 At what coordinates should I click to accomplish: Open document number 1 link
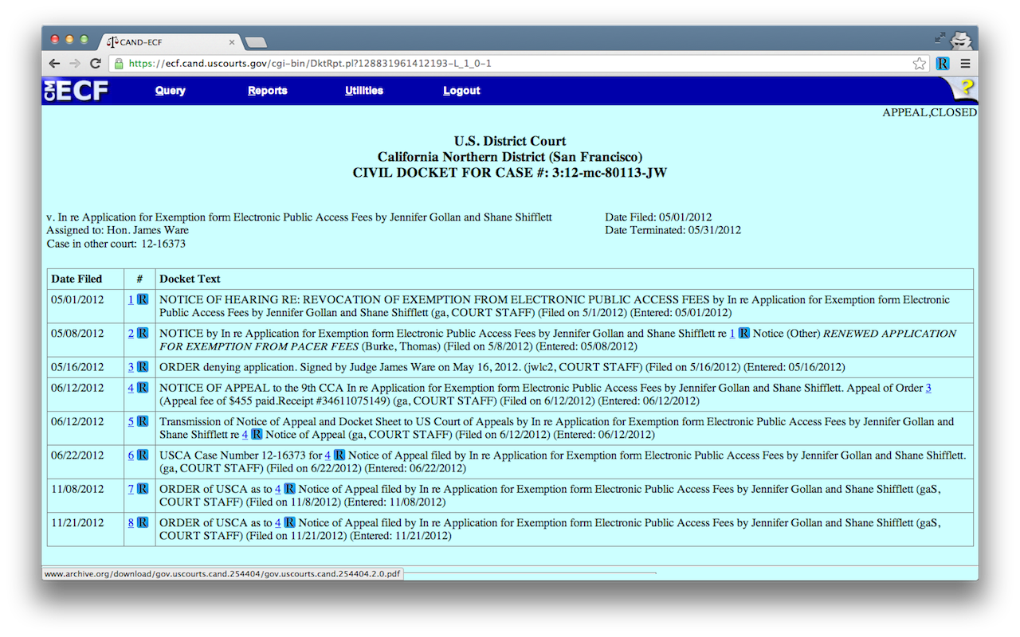click(x=131, y=300)
